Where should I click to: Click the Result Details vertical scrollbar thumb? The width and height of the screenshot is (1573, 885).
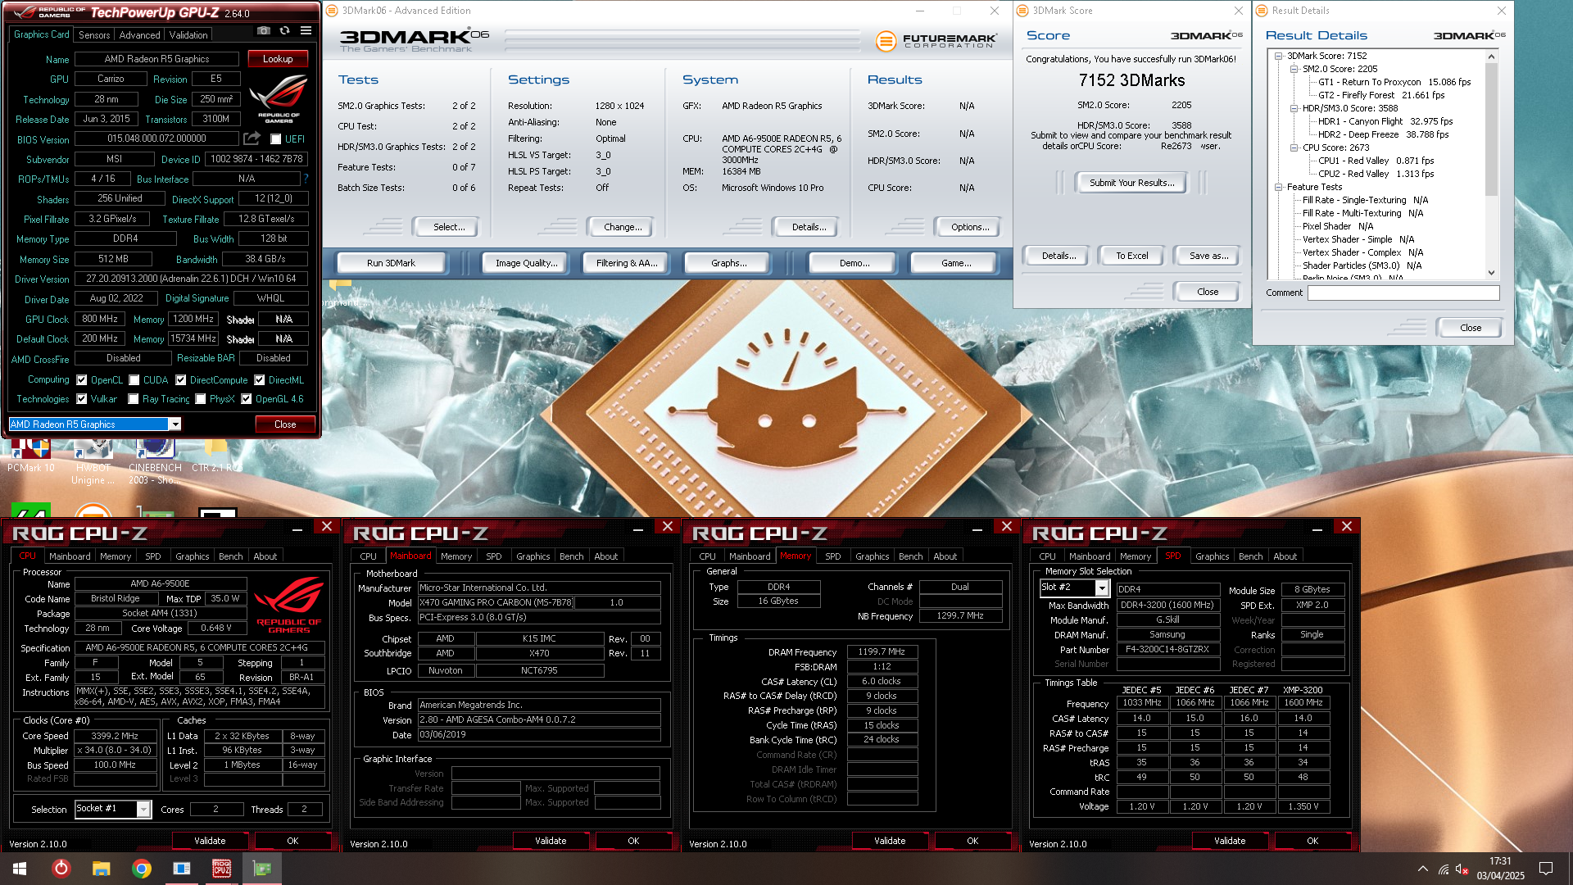1491,129
